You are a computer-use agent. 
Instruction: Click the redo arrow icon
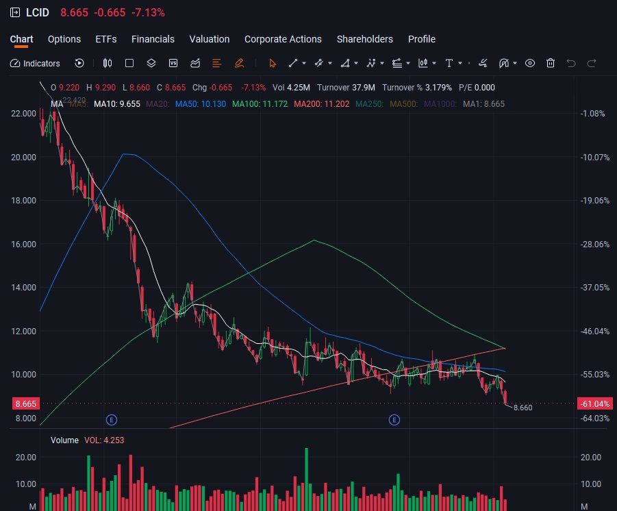point(592,63)
